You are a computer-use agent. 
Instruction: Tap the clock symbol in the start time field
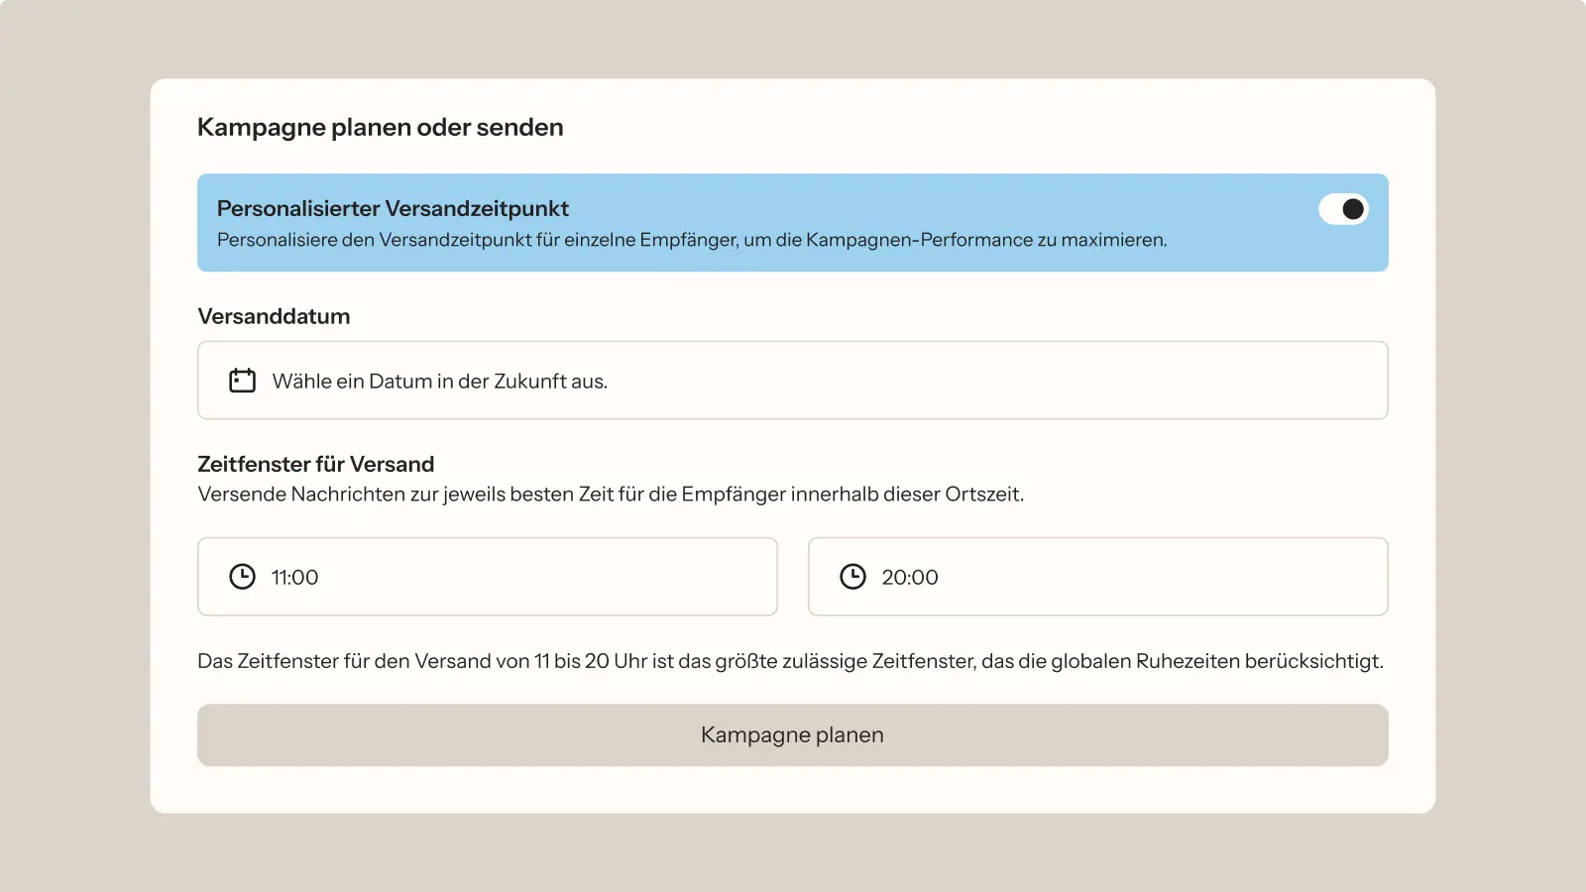tap(242, 576)
